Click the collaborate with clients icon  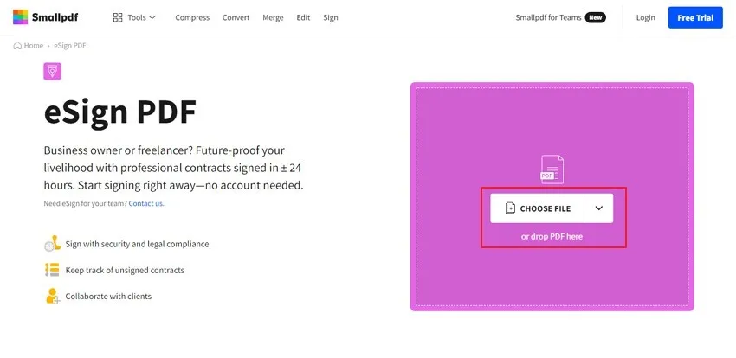52,296
